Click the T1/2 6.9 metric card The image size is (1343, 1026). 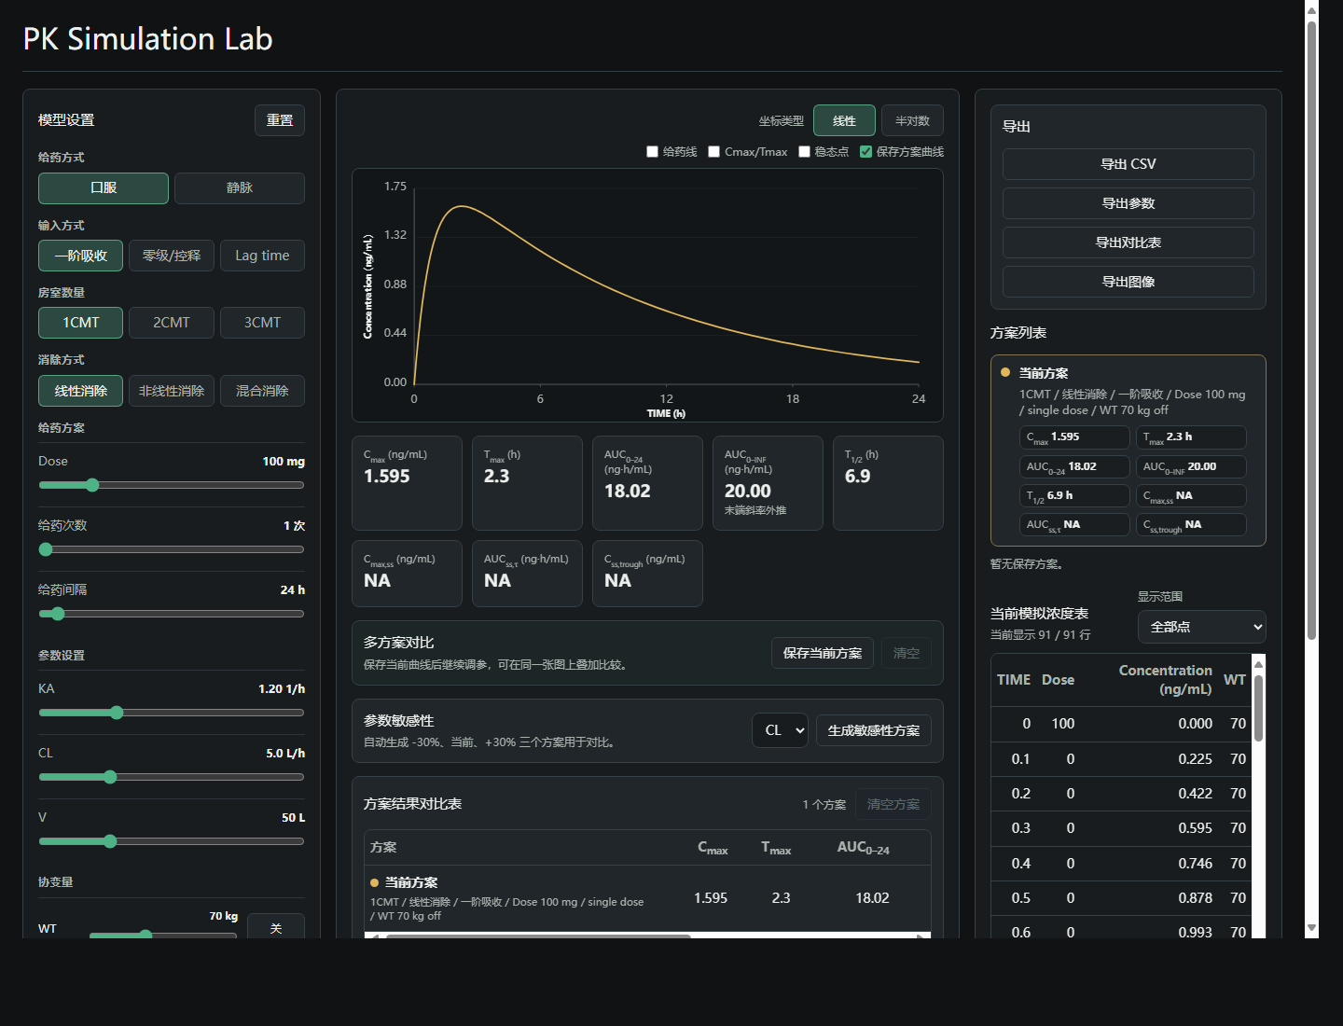coord(888,483)
